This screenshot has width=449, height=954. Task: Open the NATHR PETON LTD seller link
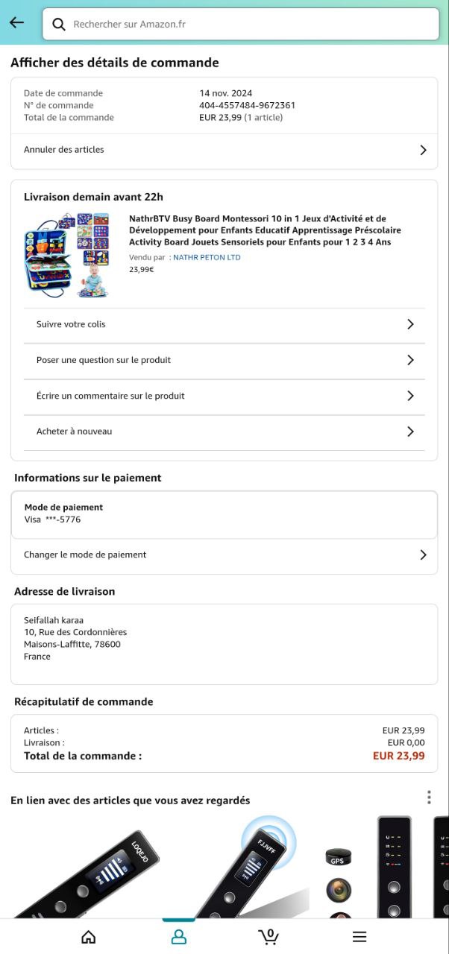[x=207, y=257]
